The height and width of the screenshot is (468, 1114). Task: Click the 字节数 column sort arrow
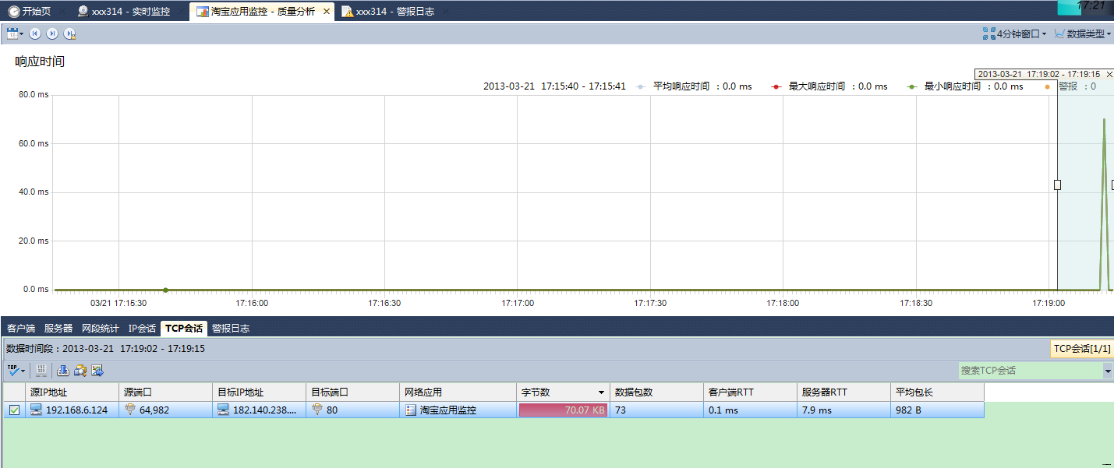[x=601, y=392]
